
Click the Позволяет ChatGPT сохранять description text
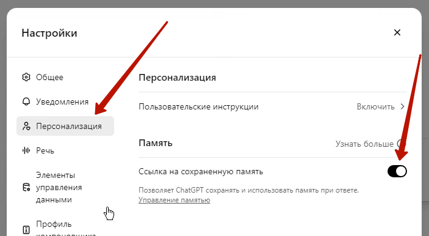[248, 190]
